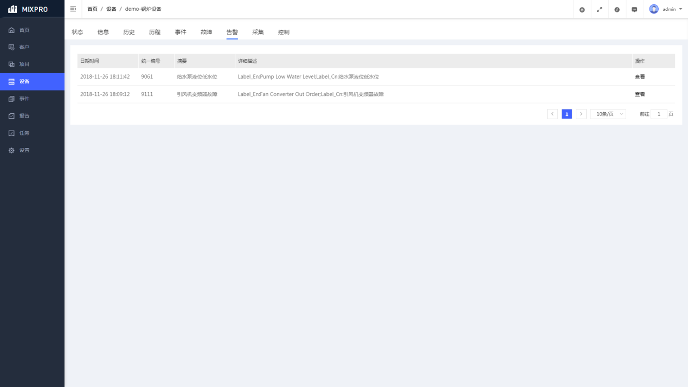Expand the admin user dropdown

click(x=666, y=9)
